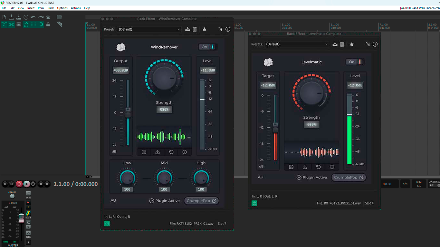Screen dimensions: 440x247
Task: Toggle envelope points move with items
Action: point(26,24)
